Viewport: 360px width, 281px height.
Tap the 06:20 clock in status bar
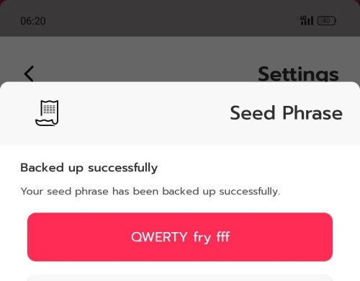(x=33, y=21)
